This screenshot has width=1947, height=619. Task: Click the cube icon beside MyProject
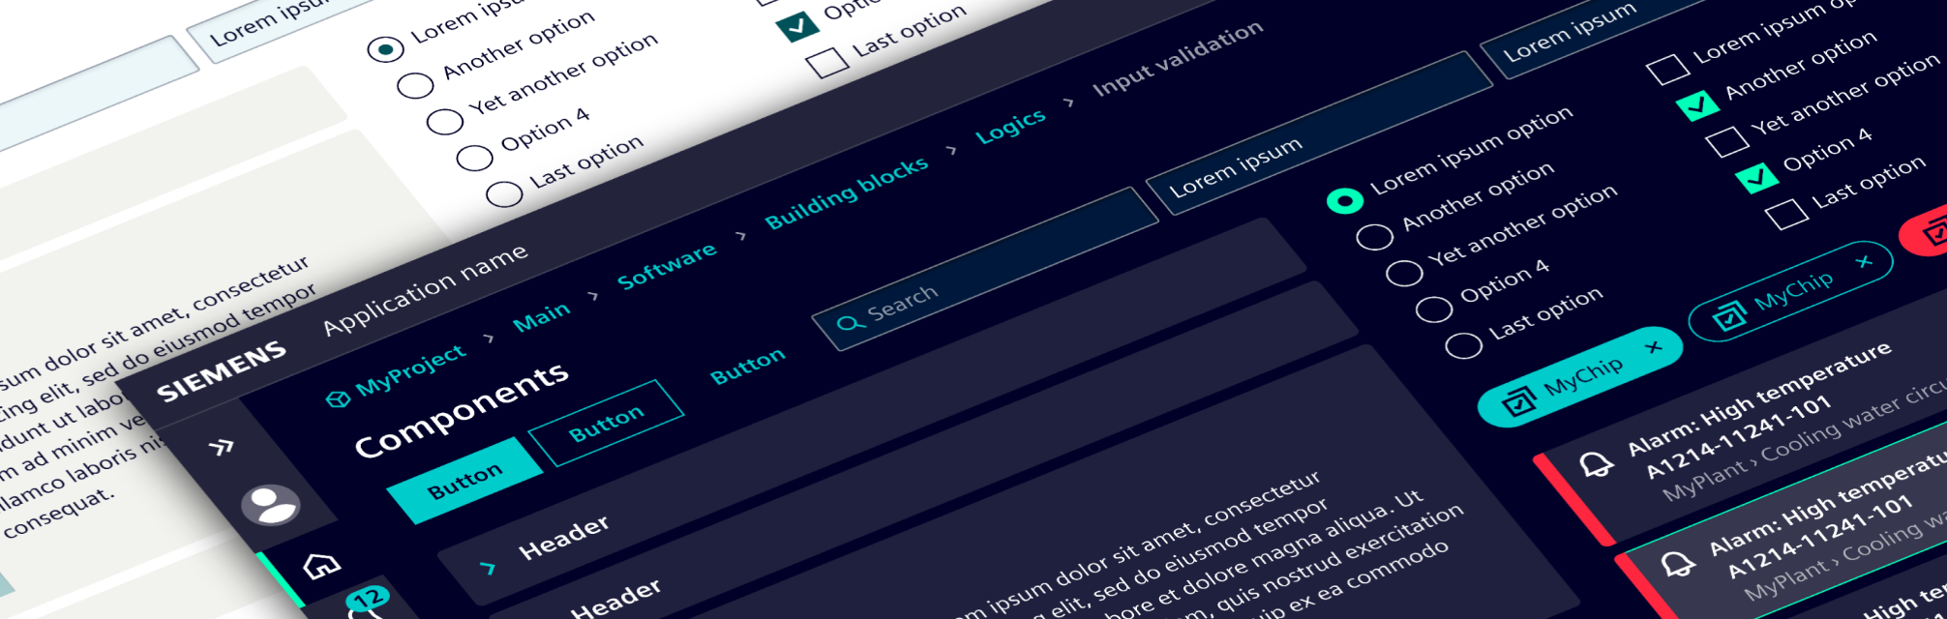click(338, 398)
